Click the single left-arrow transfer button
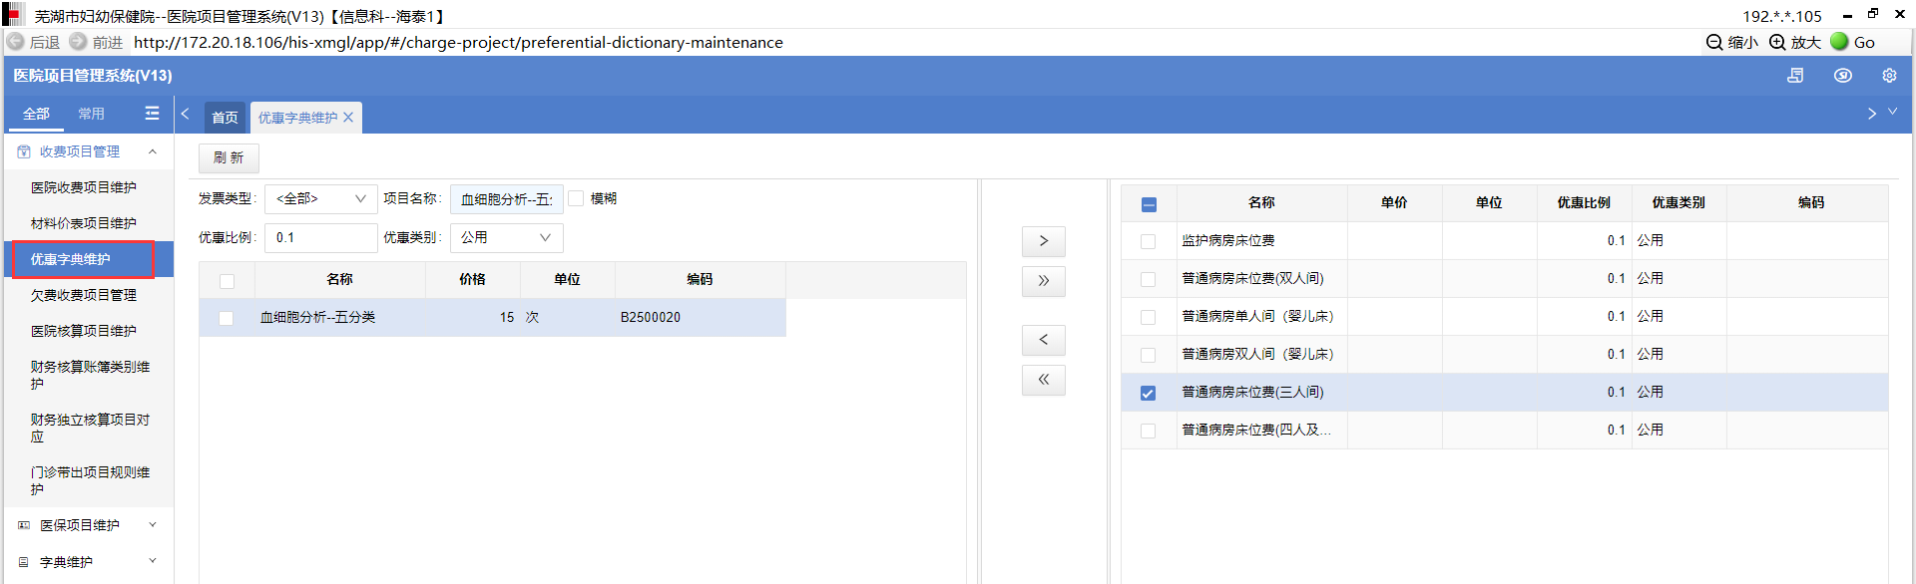The image size is (1916, 584). 1043,340
